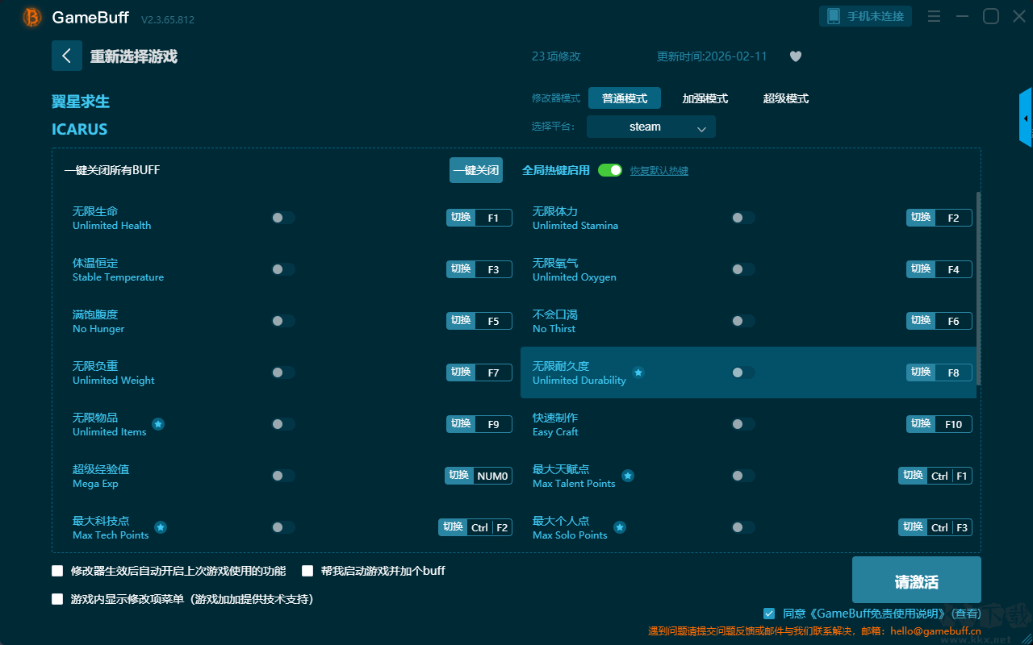This screenshot has height=645, width=1033.
Task: Change hotkey Ctrl F3 for Max Solo Points
Action: coord(935,527)
